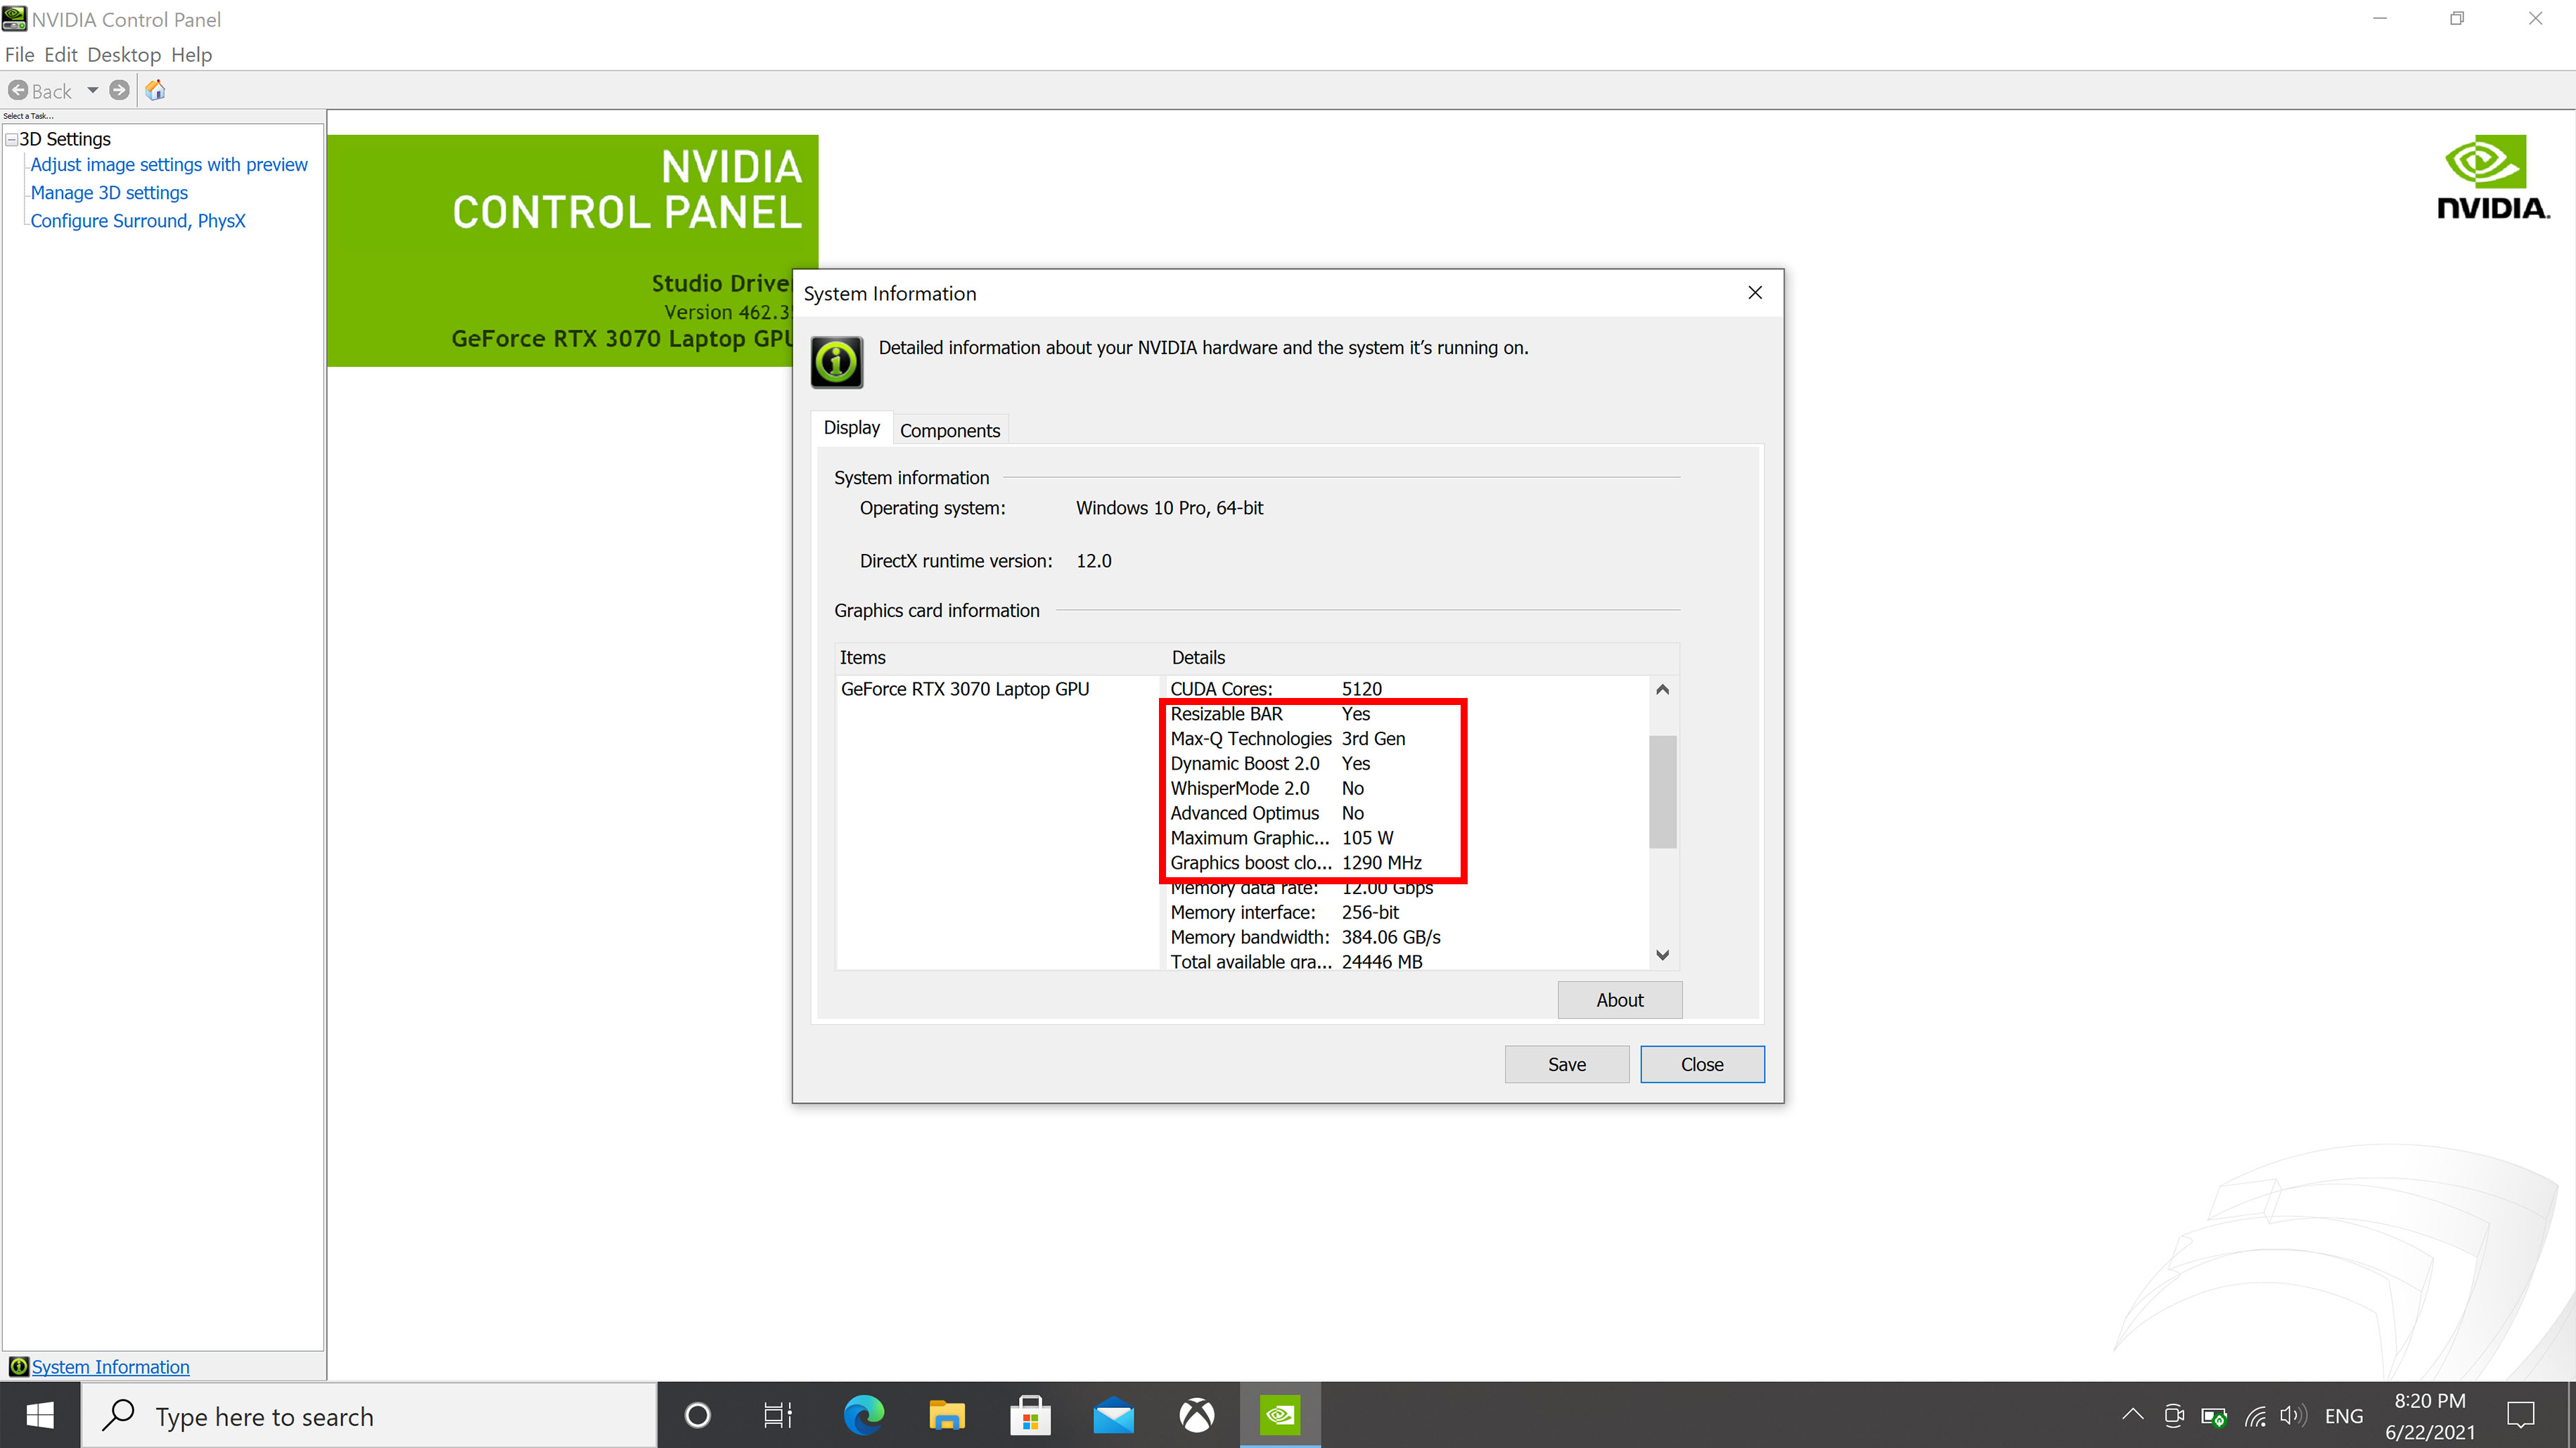The width and height of the screenshot is (2576, 1448).
Task: Click the System Information link at bottom-left
Action: point(110,1366)
